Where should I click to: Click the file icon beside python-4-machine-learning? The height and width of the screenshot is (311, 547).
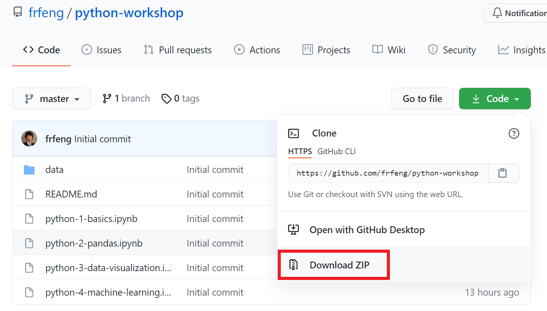coord(29,292)
